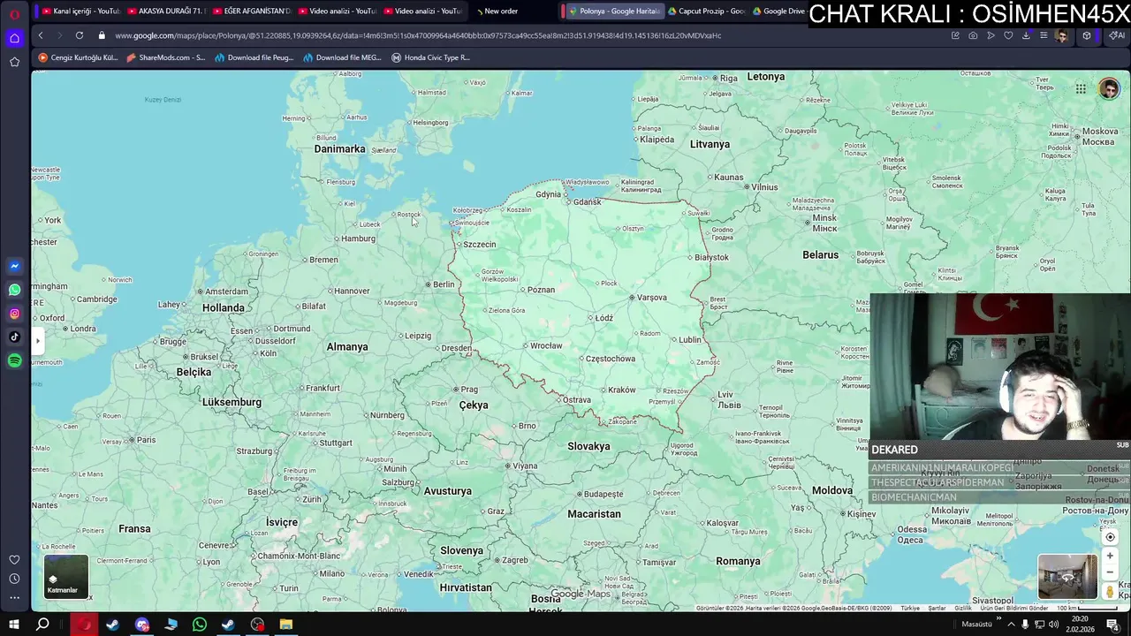1131x636 pixels.
Task: Open File Explorer from taskbar
Action: pos(286,625)
